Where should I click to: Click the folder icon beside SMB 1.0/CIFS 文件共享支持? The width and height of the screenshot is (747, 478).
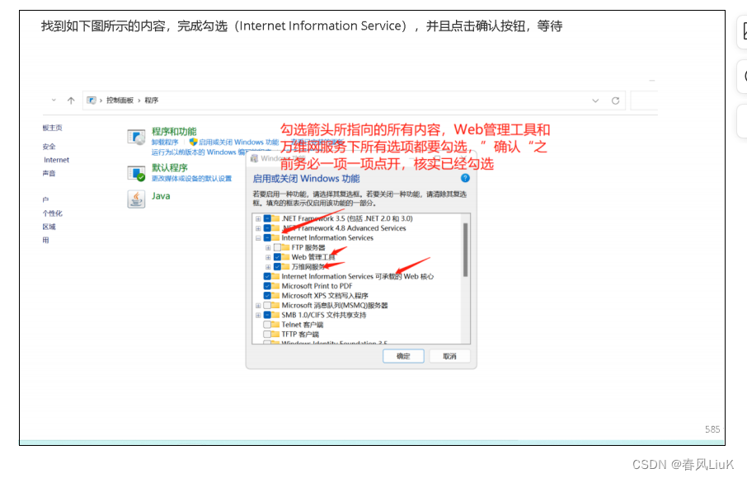pyautogui.click(x=275, y=315)
